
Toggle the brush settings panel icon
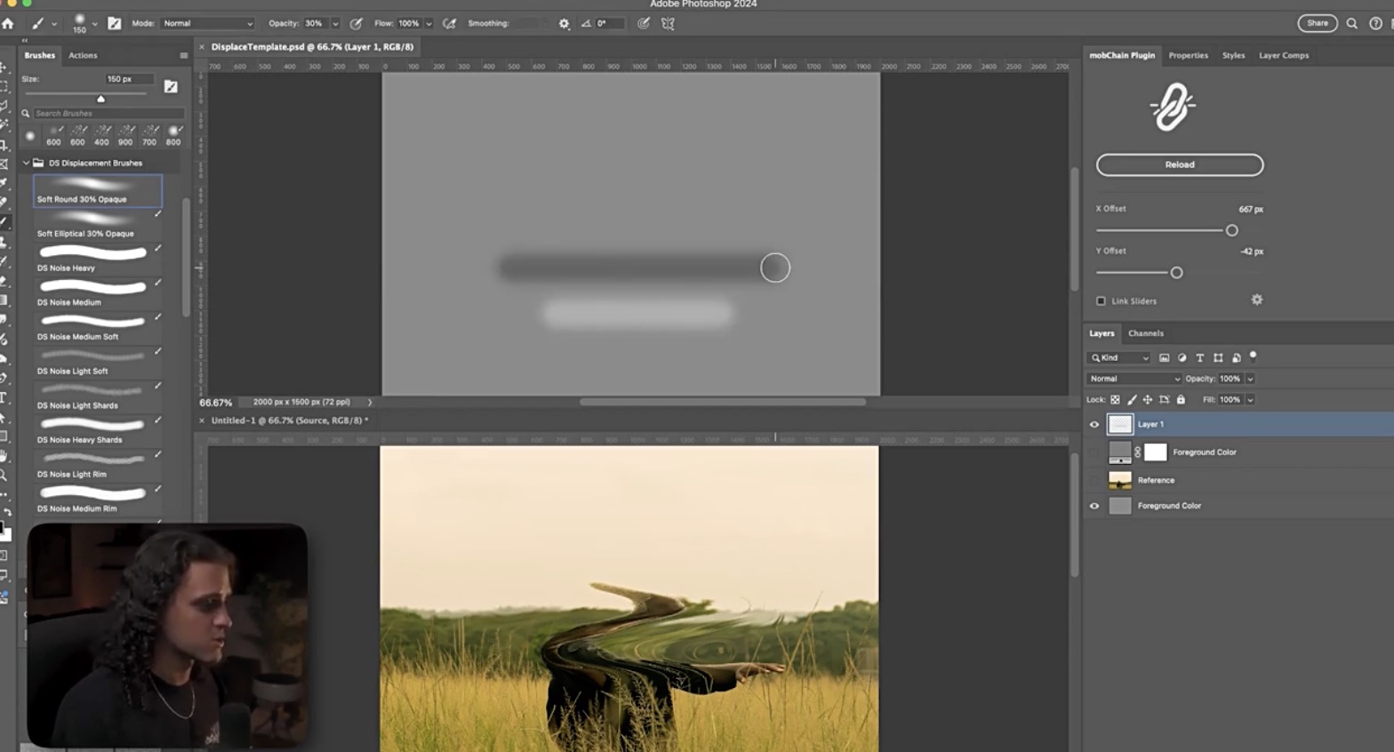[x=115, y=24]
